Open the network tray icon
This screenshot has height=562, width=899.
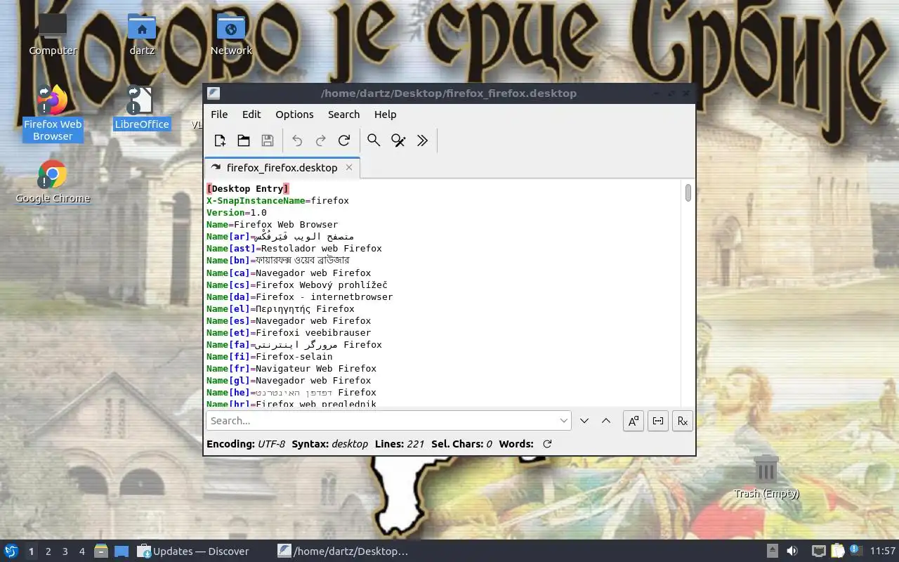pos(818,551)
